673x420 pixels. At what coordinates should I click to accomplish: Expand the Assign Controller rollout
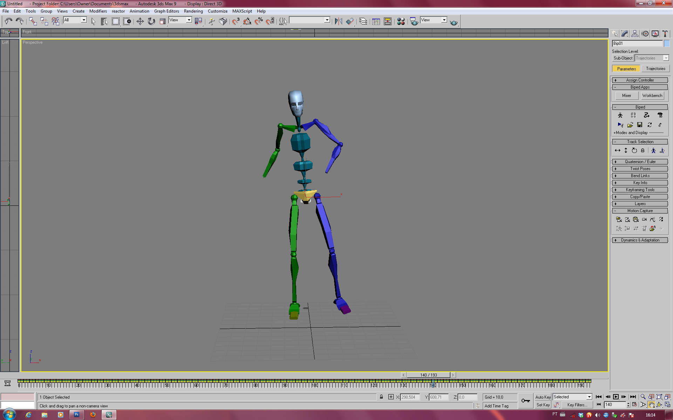(640, 80)
